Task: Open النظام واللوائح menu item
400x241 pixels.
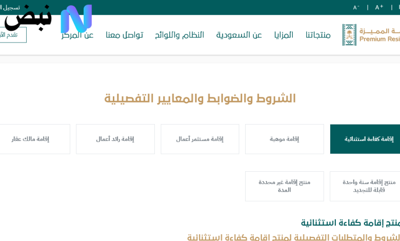Action: 179,35
